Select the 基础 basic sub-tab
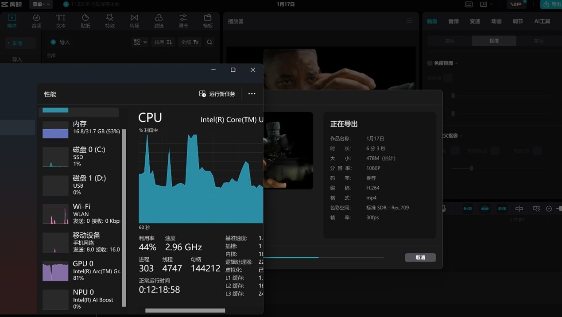Image resolution: width=562 pixels, height=317 pixels. point(450,41)
